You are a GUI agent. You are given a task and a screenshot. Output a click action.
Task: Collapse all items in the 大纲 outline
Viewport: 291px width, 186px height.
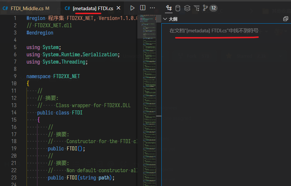click(x=286, y=19)
